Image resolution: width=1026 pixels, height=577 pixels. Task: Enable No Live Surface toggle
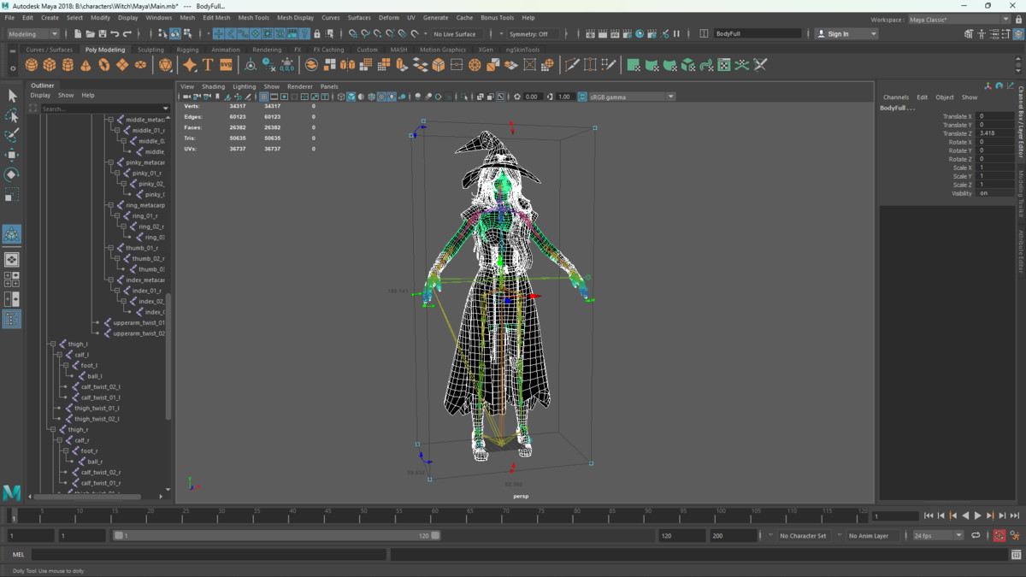(457, 32)
